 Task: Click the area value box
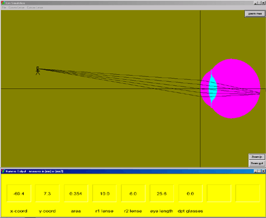click(x=76, y=194)
